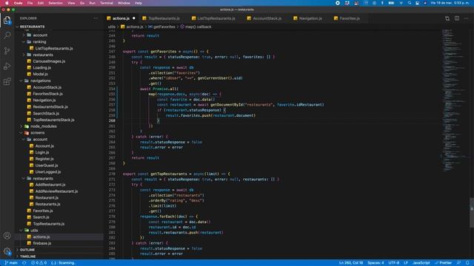This screenshot has width=474, height=266.
Task: Open macOS Spotlight search
Action: click(x=410, y=3)
